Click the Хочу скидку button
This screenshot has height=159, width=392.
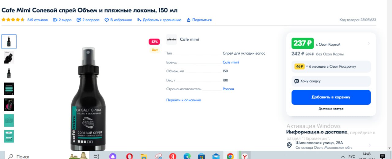click(331, 81)
